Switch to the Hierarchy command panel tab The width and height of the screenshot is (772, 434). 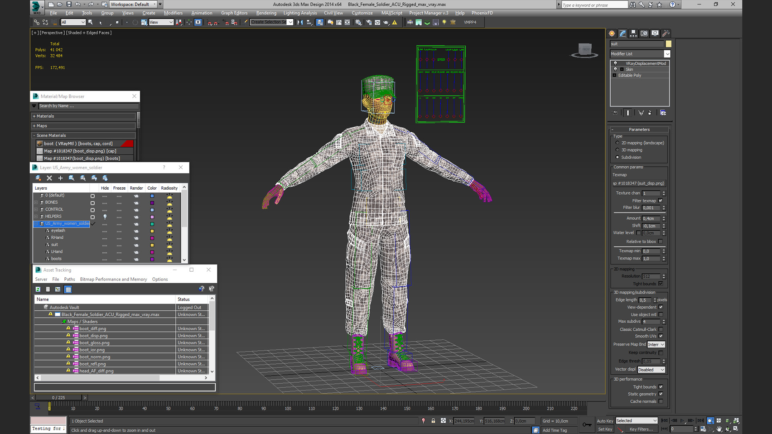point(633,33)
